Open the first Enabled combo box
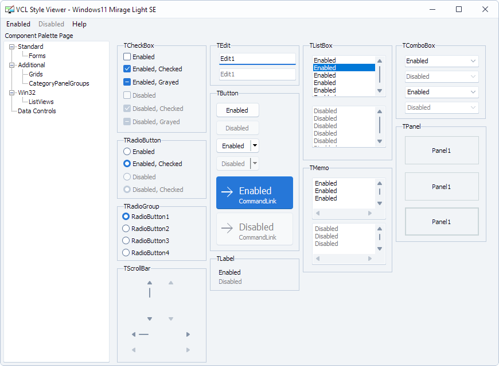The height and width of the screenshot is (366, 499). point(442,61)
